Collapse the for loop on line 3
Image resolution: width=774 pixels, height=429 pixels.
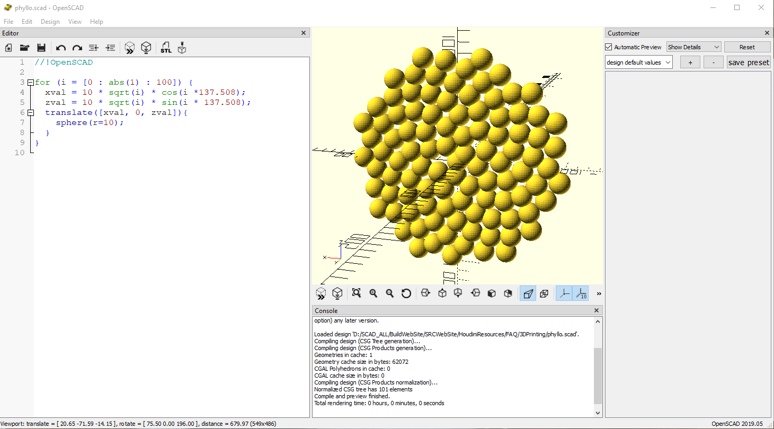click(31, 83)
